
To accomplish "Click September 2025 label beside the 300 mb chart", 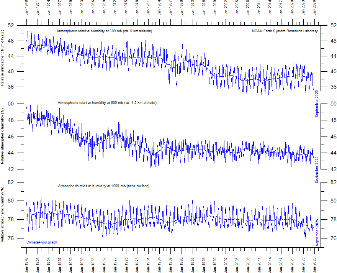I will click(317, 104).
